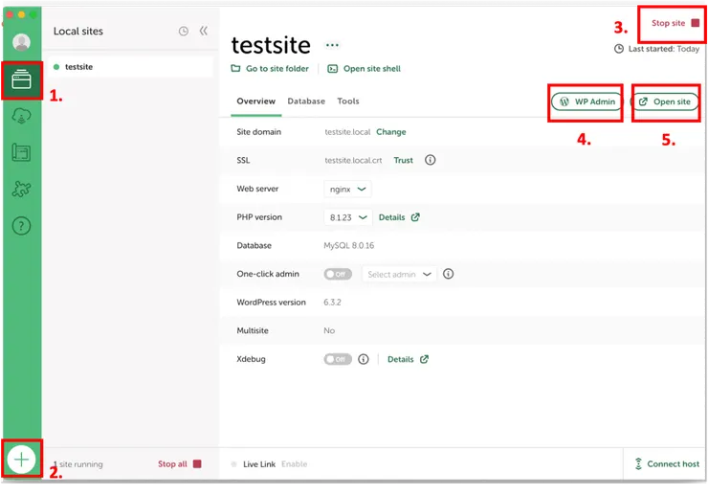Screen dimensions: 708x495
Task: Open the PHP version dropdown
Action: tap(348, 217)
